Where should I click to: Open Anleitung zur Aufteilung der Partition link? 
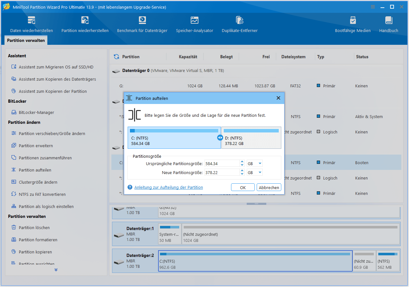coord(169,187)
